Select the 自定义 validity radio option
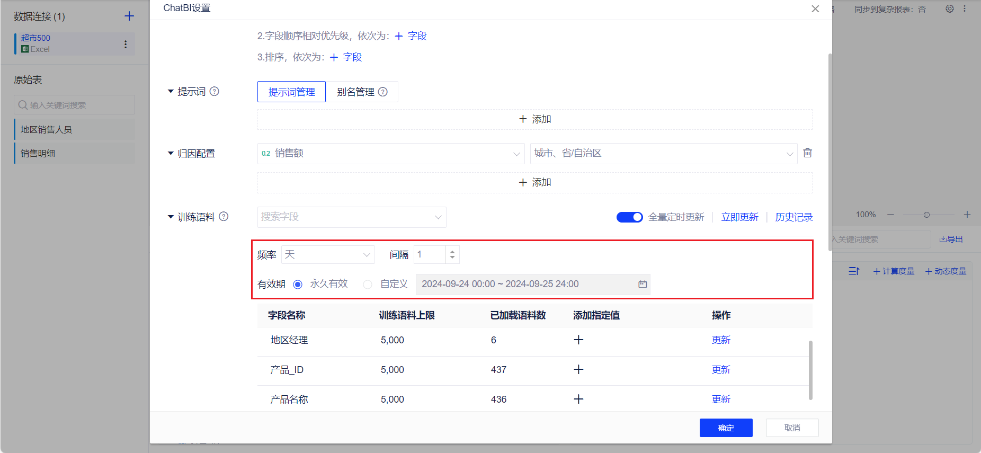The height and width of the screenshot is (453, 981). (x=368, y=285)
